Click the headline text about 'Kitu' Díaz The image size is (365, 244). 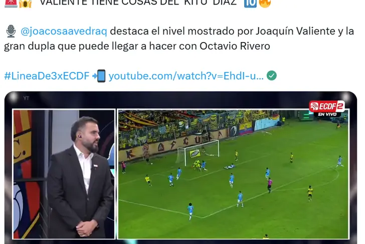pyautogui.click(x=138, y=3)
